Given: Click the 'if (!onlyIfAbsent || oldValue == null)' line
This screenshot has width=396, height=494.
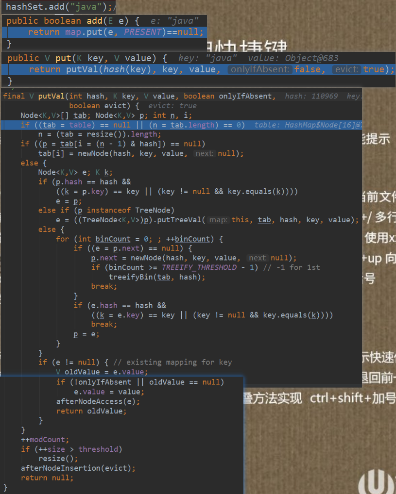Looking at the screenshot, I should click(140, 382).
